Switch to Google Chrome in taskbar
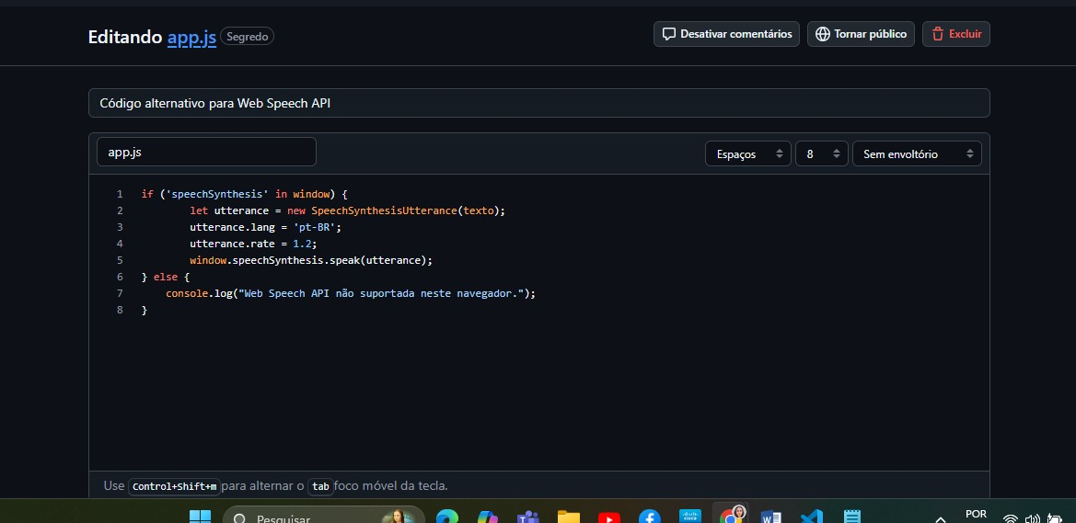Image resolution: width=1076 pixels, height=523 pixels. click(x=732, y=516)
